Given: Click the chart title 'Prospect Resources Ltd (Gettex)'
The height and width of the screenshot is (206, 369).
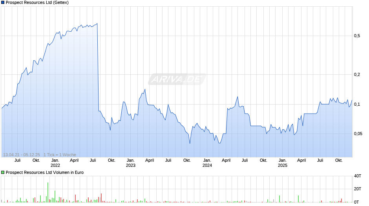Looking at the screenshot, I should tap(37, 3).
